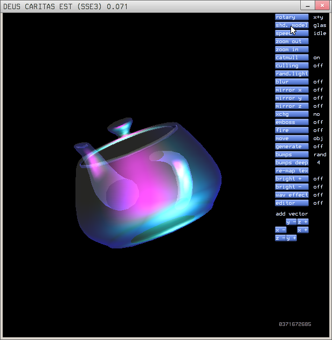Click the 'obj' move value
332x340 pixels.
point(318,138)
